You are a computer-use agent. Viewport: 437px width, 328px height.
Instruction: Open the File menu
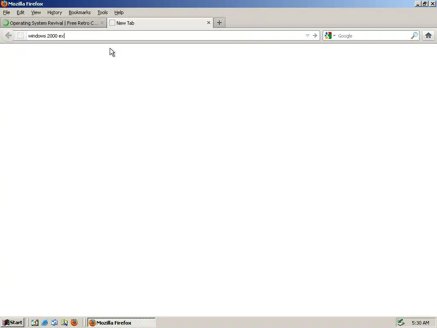pyautogui.click(x=6, y=12)
